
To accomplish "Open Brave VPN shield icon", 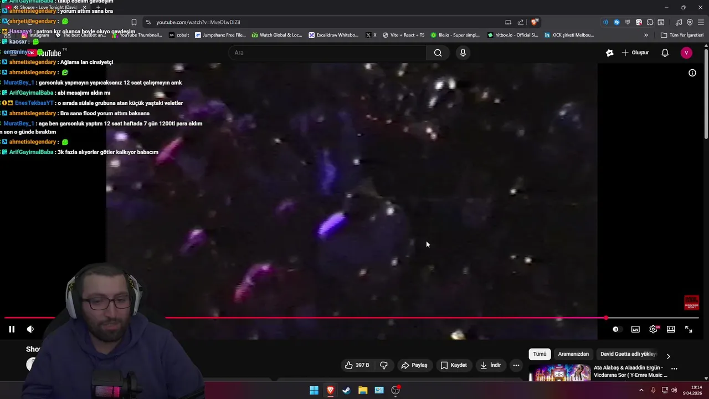I will (690, 22).
